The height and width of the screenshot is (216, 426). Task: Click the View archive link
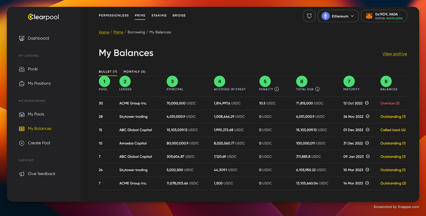tap(395, 54)
